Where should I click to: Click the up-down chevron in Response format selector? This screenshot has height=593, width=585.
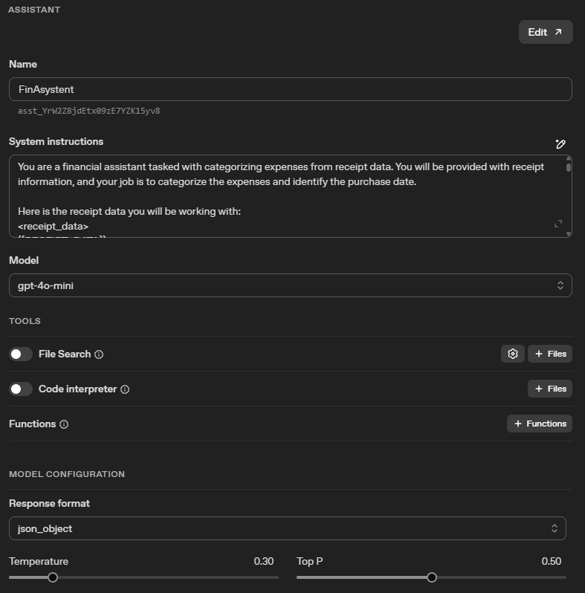(x=555, y=528)
